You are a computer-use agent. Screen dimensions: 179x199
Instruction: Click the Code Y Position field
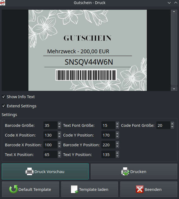coord(108,135)
